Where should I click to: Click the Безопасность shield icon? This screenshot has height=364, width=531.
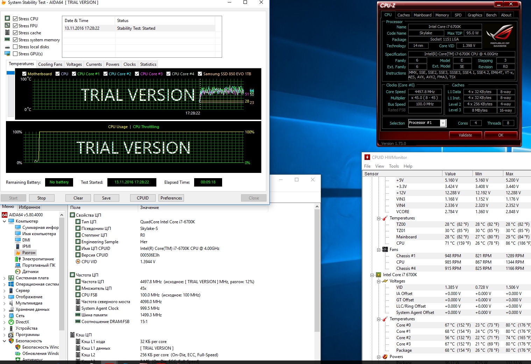point(11,341)
